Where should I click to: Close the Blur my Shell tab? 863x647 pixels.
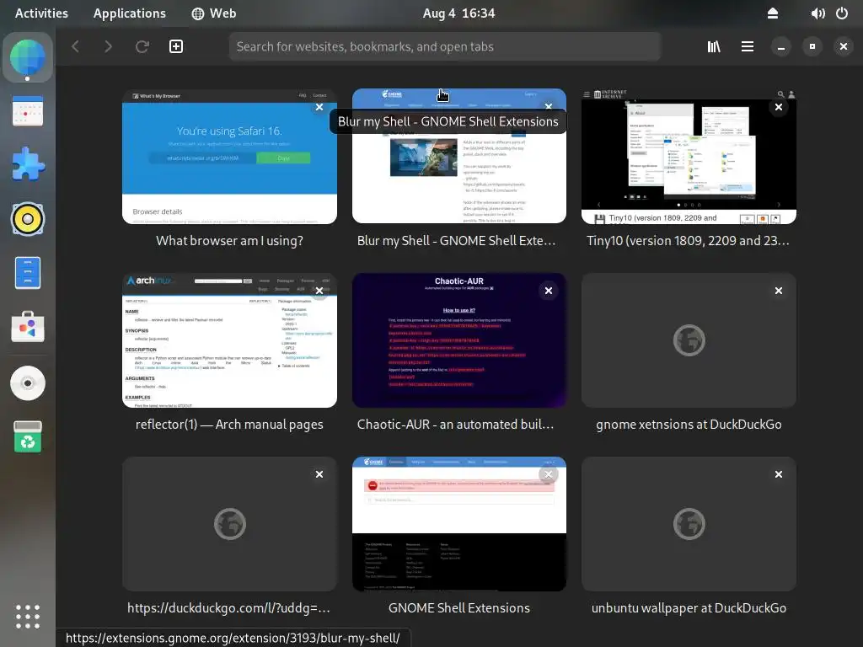point(548,106)
